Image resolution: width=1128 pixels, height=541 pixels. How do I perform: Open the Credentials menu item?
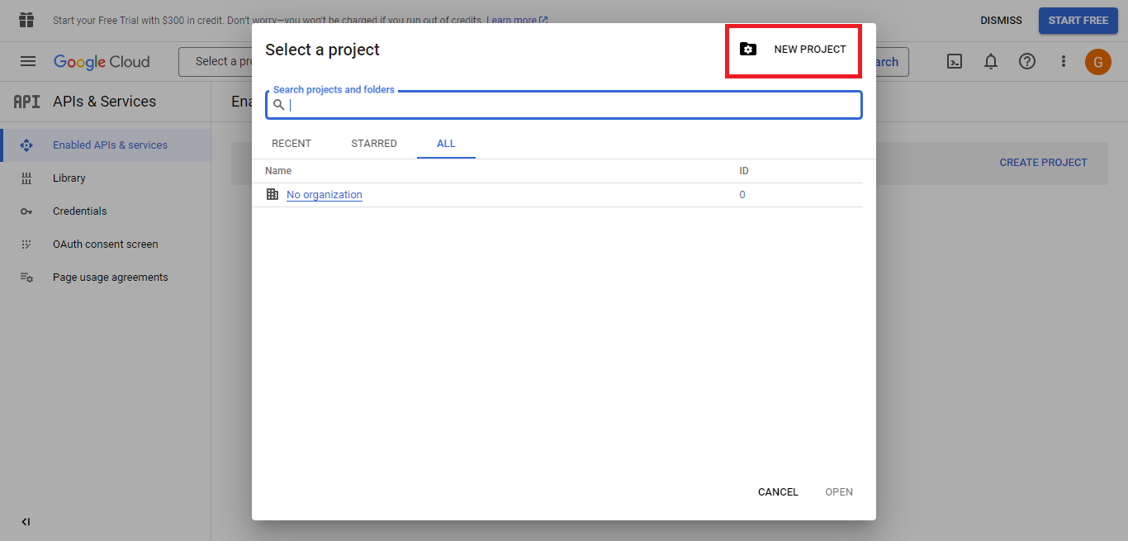[x=106, y=211]
